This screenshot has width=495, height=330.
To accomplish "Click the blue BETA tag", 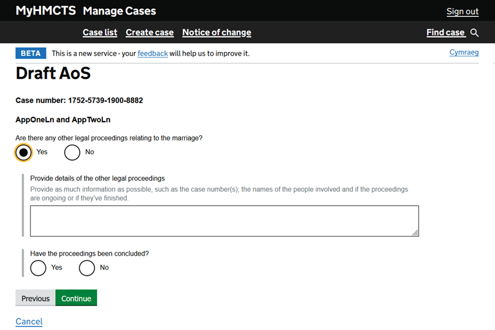I will click(31, 53).
